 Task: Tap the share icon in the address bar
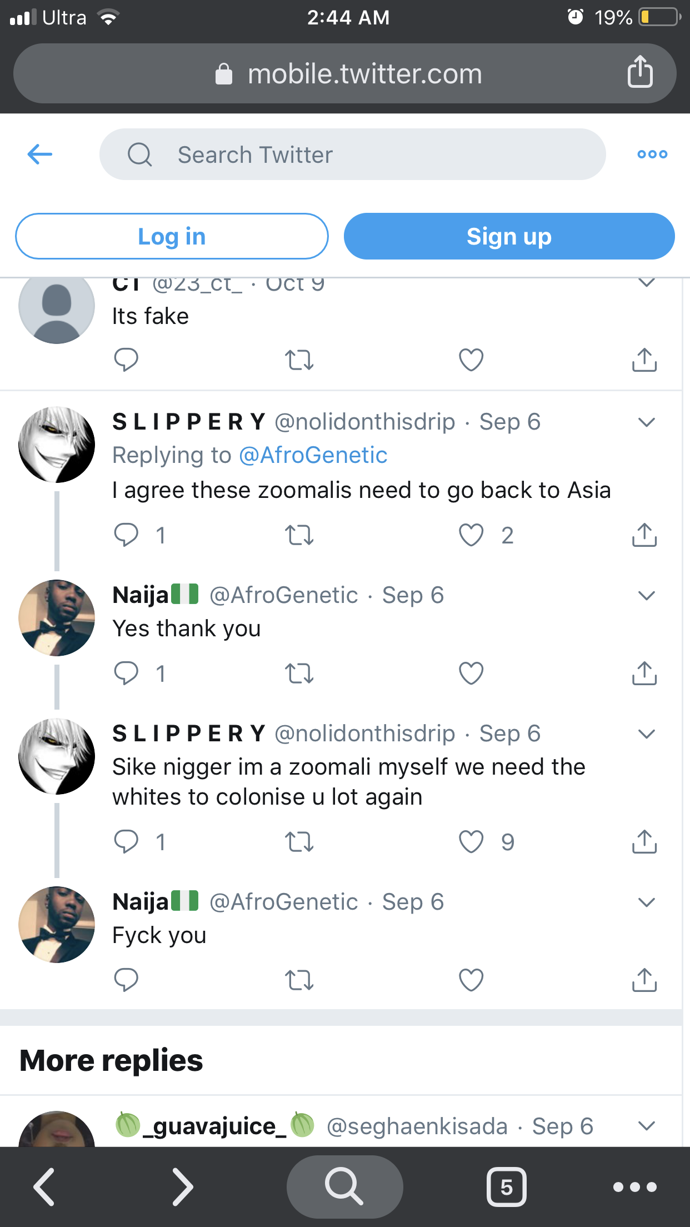point(639,72)
